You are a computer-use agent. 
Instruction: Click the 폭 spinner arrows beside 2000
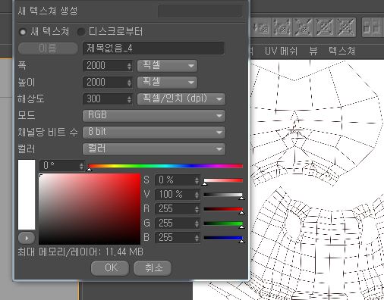tap(129, 66)
